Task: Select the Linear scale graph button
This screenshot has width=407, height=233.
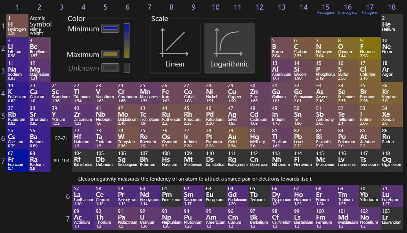Action: tap(175, 48)
